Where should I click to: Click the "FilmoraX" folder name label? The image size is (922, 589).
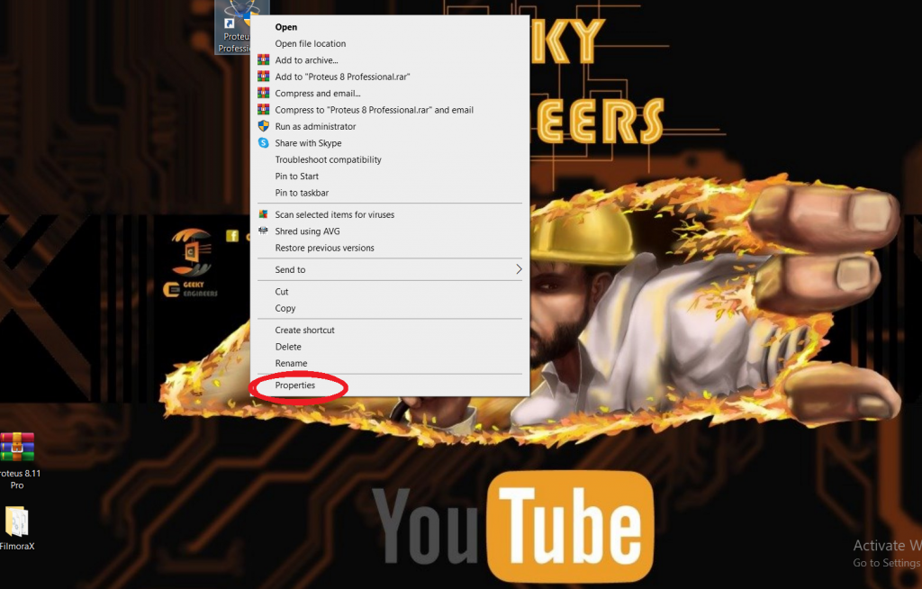17,546
